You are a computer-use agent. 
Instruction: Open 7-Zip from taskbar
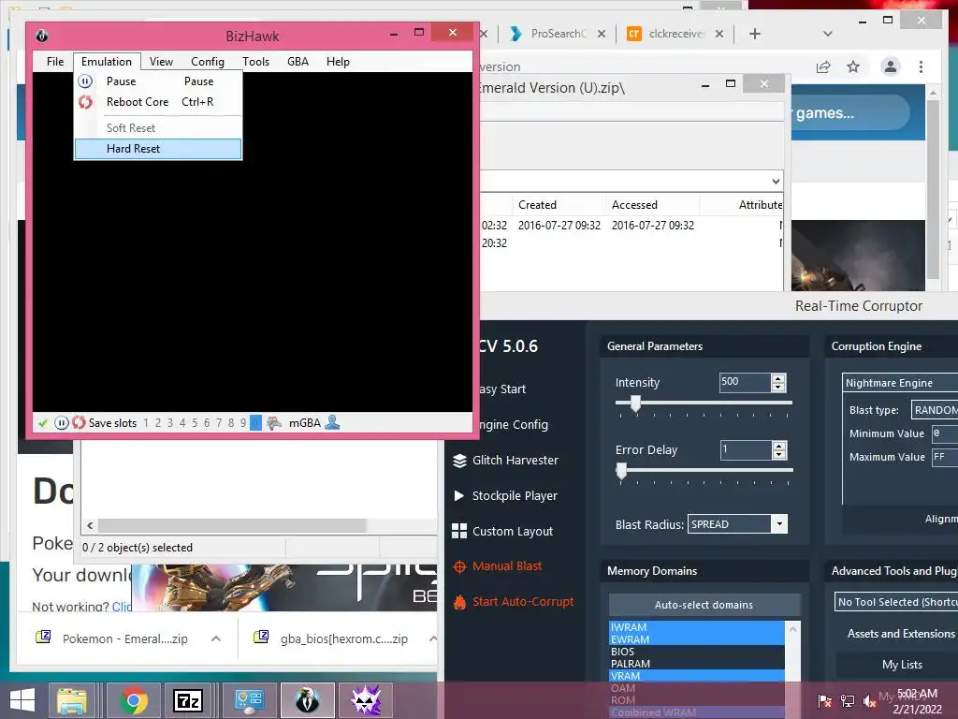pyautogui.click(x=187, y=700)
